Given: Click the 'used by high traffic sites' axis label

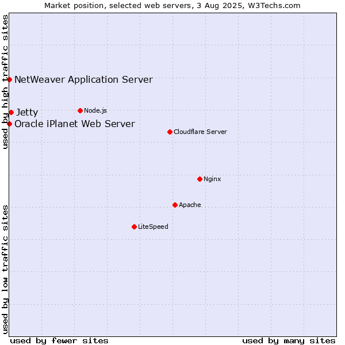Looking at the screenshot, I should pos(5,82).
